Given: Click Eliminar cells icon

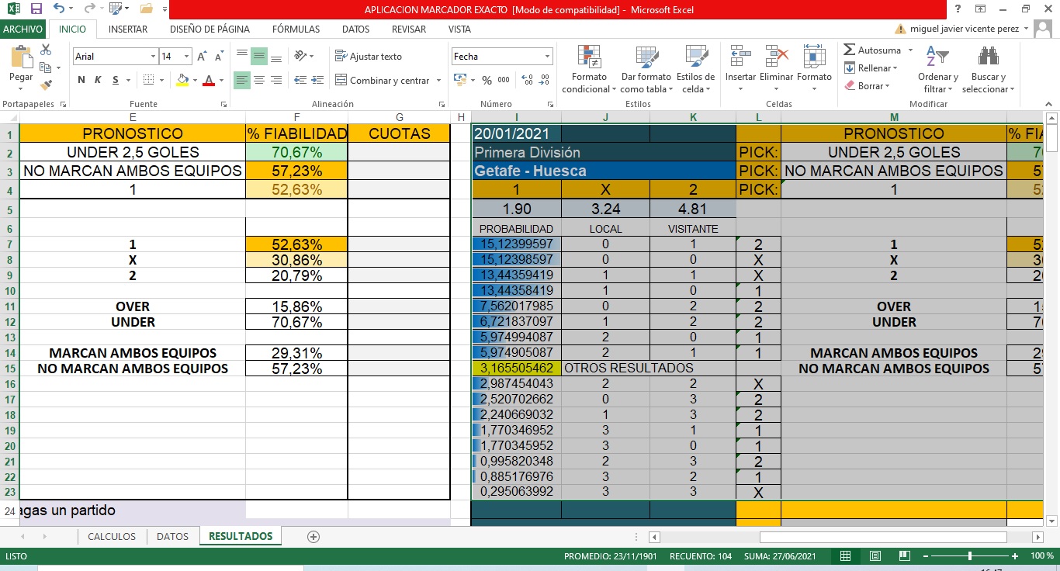Looking at the screenshot, I should 776,57.
